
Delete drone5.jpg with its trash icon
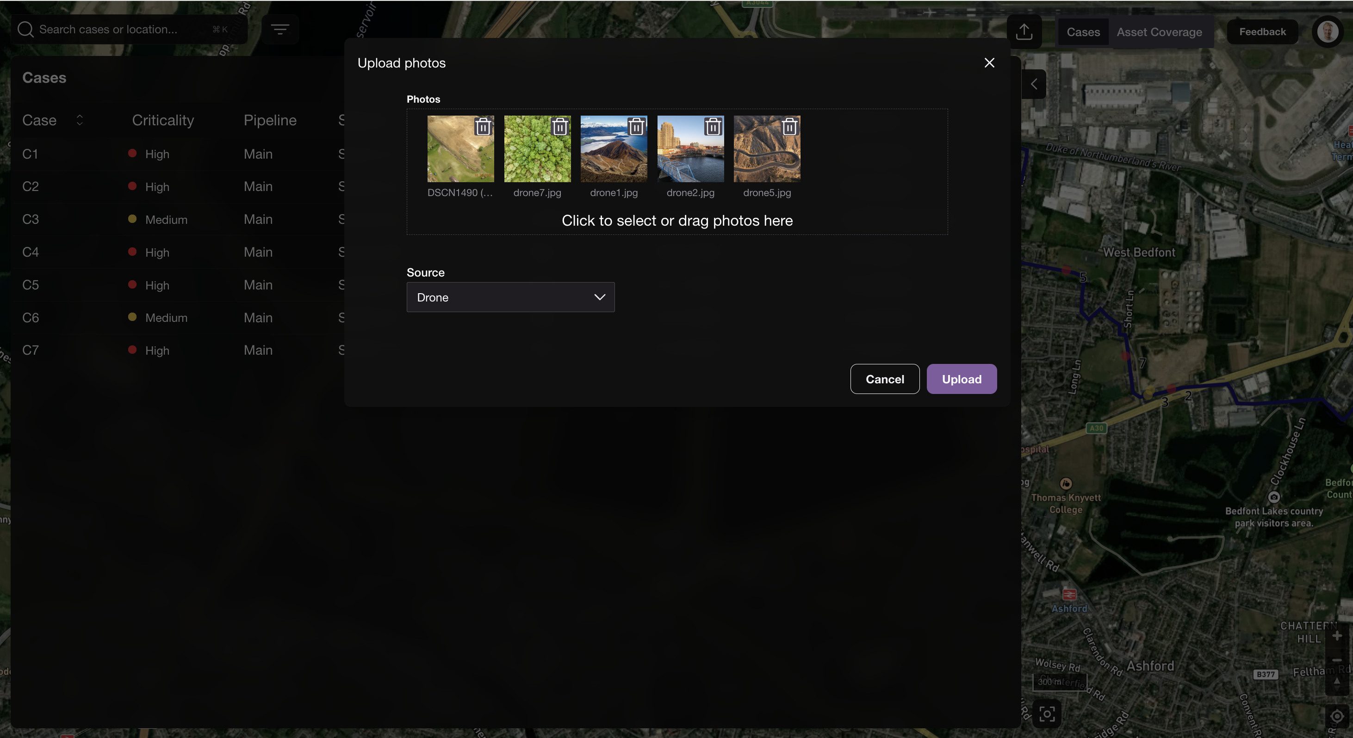(x=789, y=127)
